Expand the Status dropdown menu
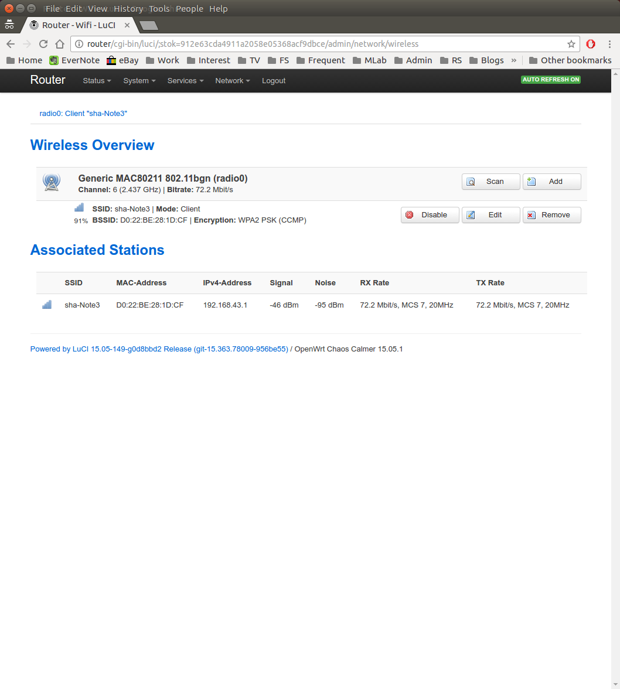620x689 pixels. (x=97, y=81)
